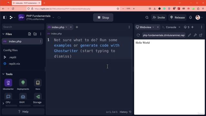Expand the CPU RAM Storage resources panel
The image size is (206, 116).
[x=3, y=103]
